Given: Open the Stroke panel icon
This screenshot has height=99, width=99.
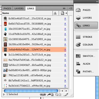Looking at the screenshot, I should [78, 37].
